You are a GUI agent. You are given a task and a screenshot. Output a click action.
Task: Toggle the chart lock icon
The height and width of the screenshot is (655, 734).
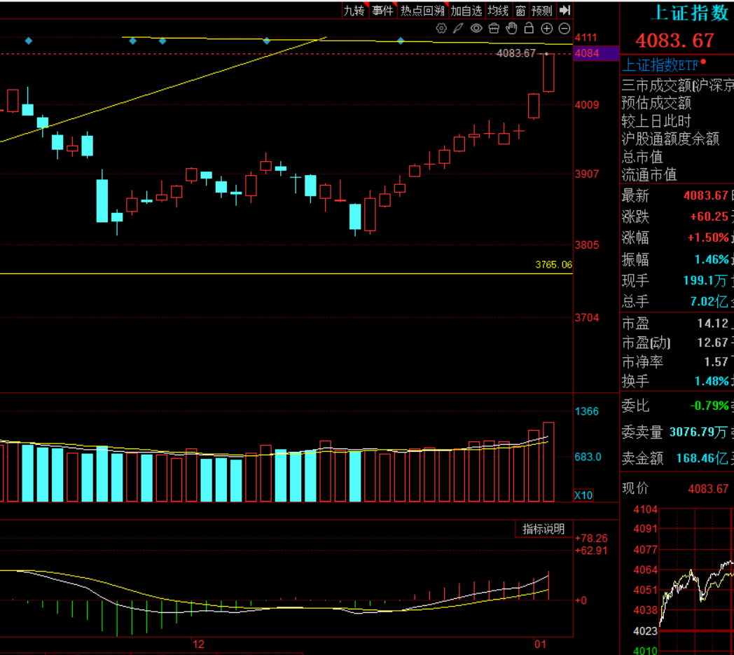point(529,28)
